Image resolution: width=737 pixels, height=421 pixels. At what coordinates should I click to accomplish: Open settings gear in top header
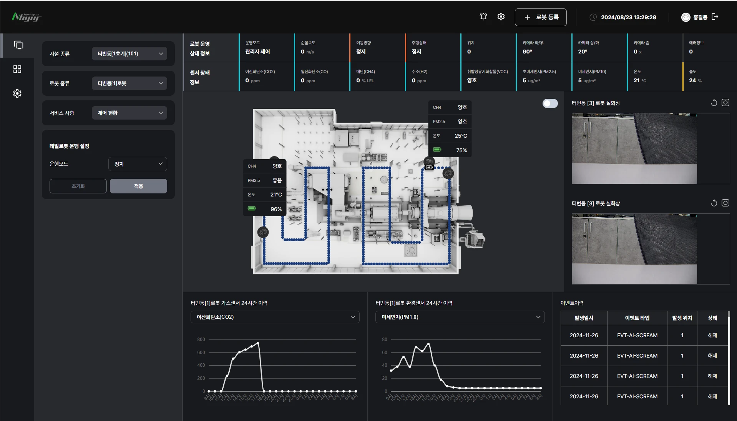click(501, 17)
